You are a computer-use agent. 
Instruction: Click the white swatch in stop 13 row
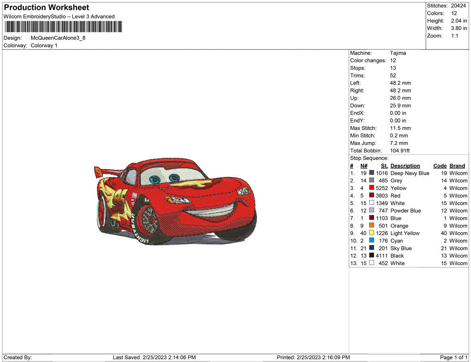(372, 263)
